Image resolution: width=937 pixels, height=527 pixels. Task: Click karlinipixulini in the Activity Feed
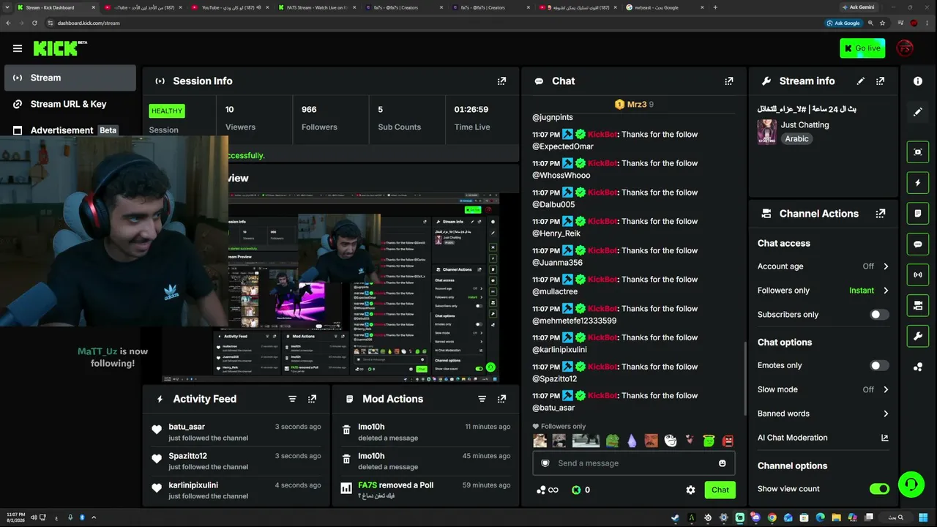tap(193, 485)
